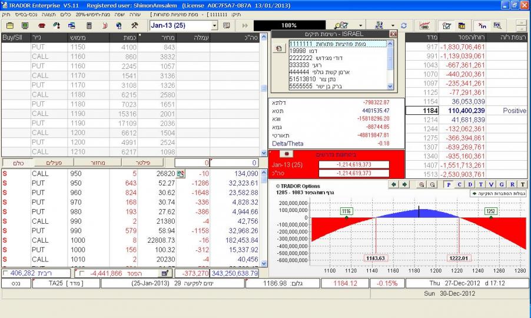Click the hammer and wrench settings icon
Viewport: 531px width, 318px height.
(135, 26)
